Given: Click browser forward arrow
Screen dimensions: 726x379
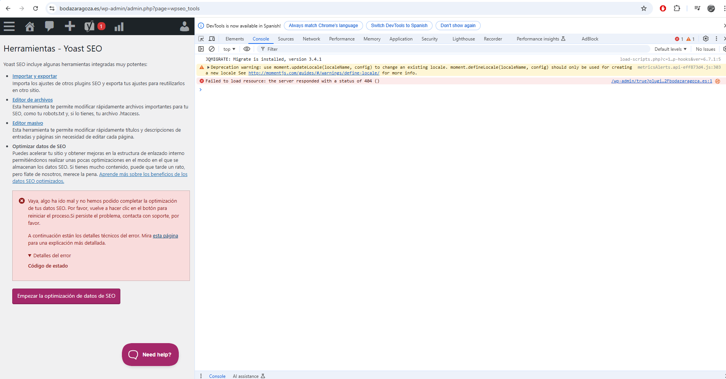Looking at the screenshot, I should pos(22,8).
